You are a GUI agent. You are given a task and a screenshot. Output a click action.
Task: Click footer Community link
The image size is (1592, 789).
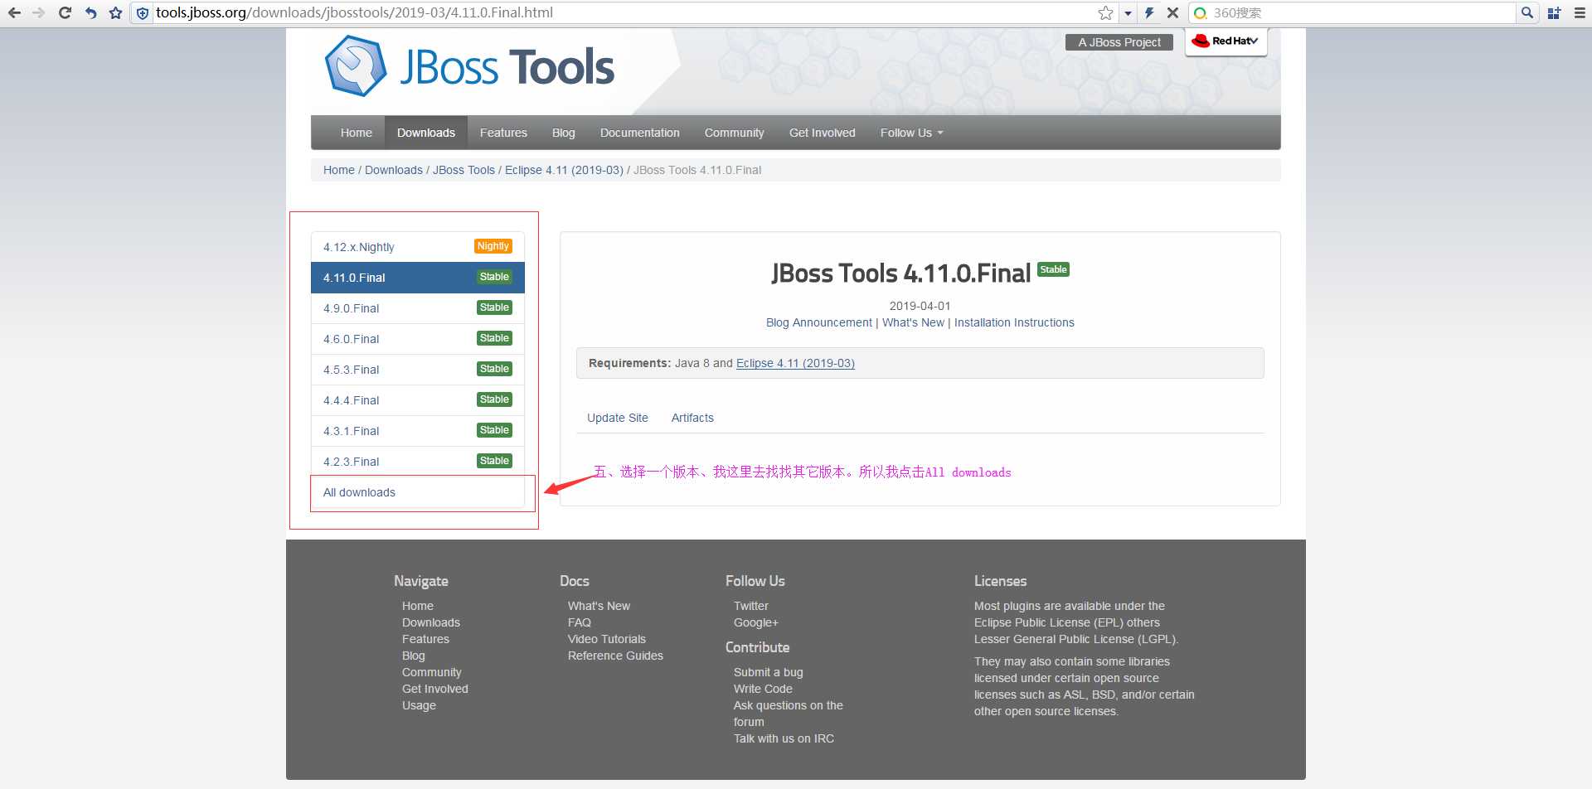(432, 672)
